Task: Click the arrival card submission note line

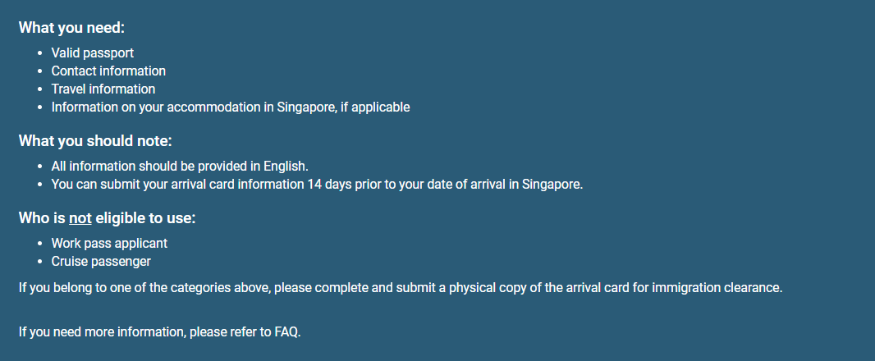Action: (x=316, y=184)
